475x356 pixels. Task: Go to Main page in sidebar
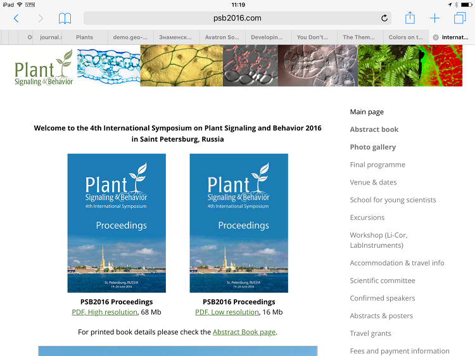367,111
